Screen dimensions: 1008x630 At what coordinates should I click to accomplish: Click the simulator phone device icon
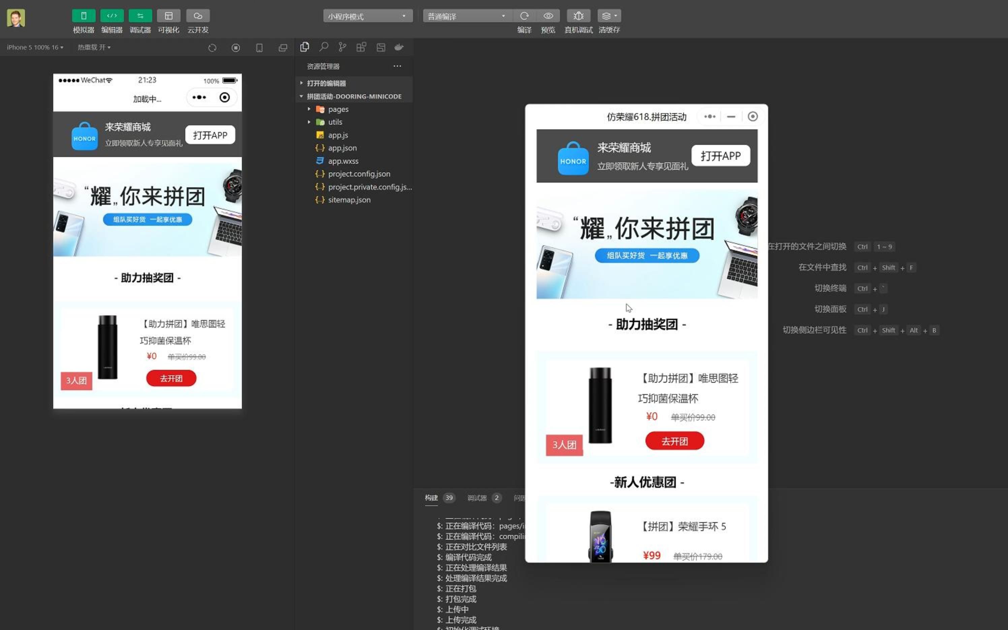(x=259, y=48)
